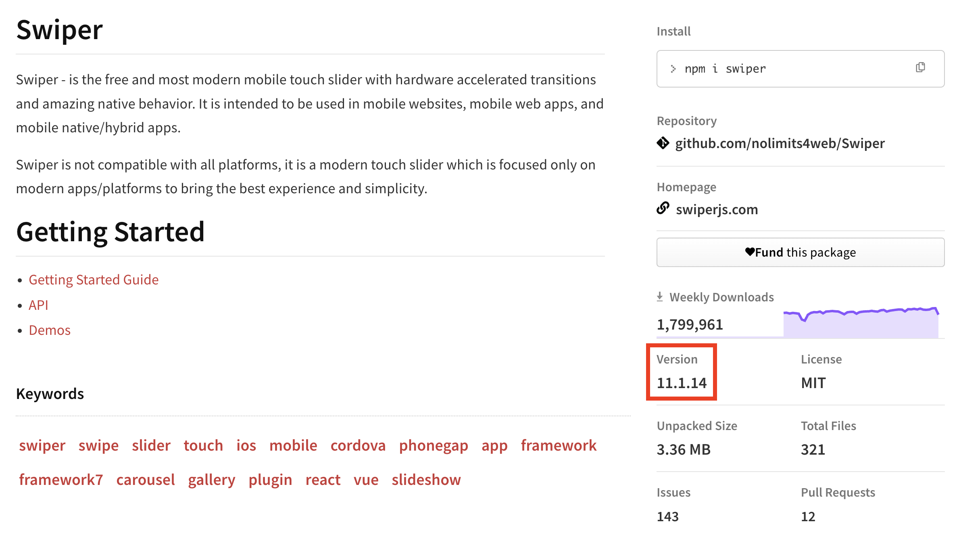Follow the API documentation link

(38, 305)
